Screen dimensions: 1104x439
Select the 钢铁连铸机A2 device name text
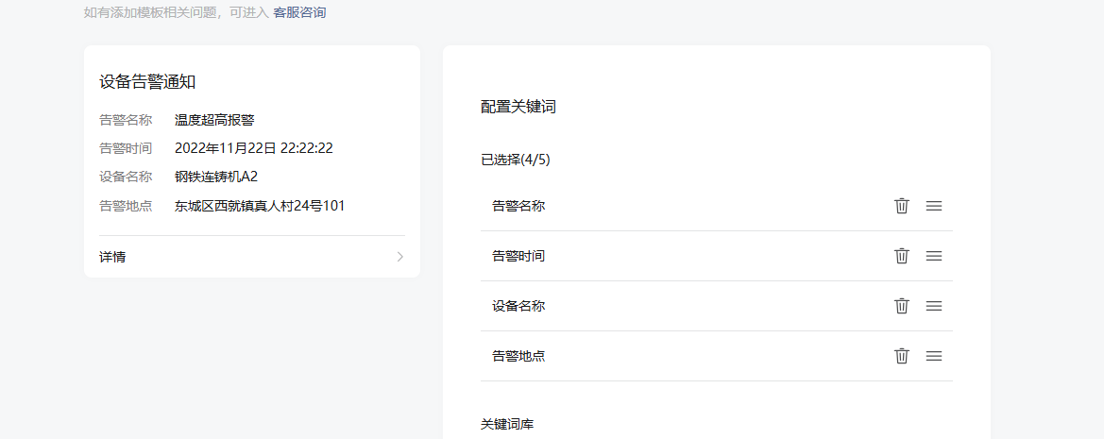pos(216,177)
